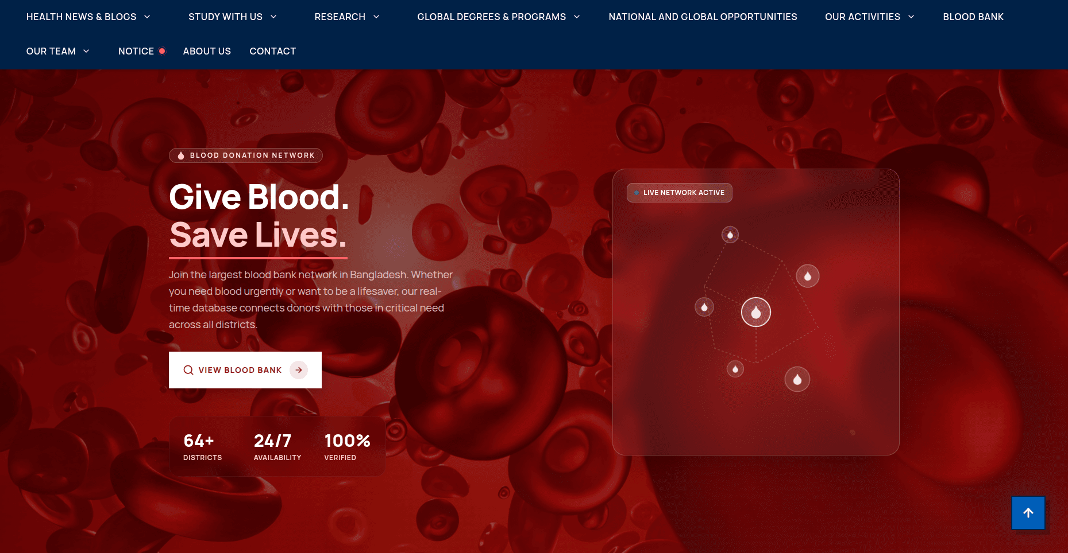Click the status dot in Live Network Active badge

point(637,193)
